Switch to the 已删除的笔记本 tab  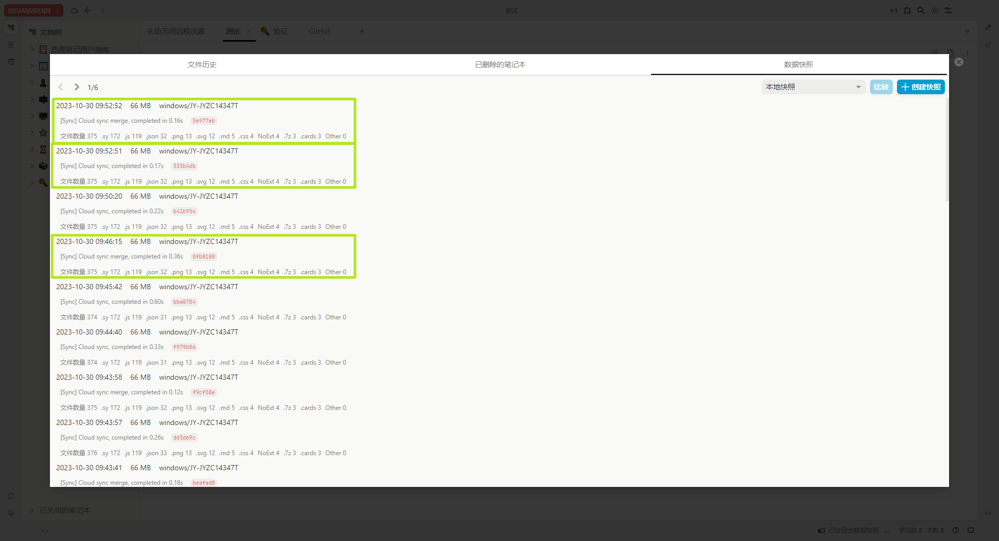(x=501, y=65)
